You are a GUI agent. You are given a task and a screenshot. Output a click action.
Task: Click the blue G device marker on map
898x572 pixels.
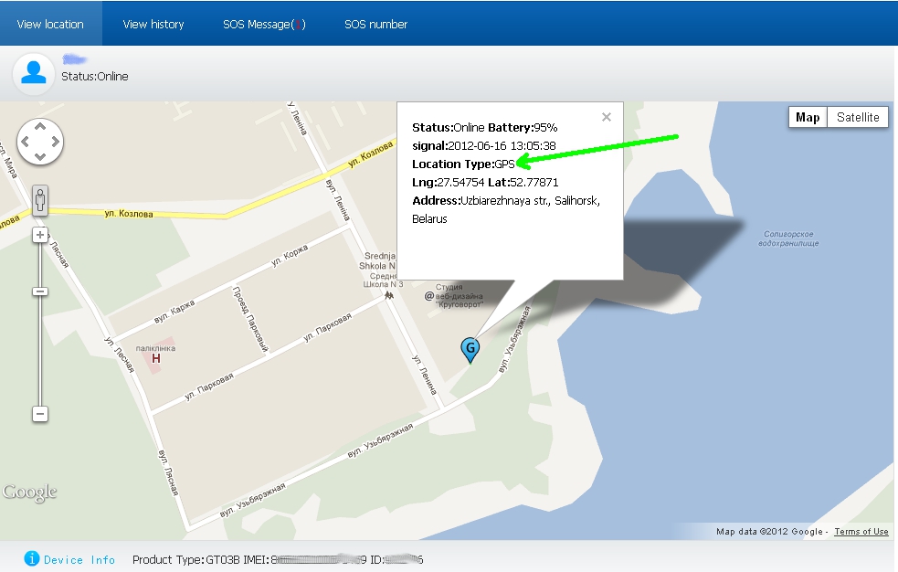coord(470,349)
